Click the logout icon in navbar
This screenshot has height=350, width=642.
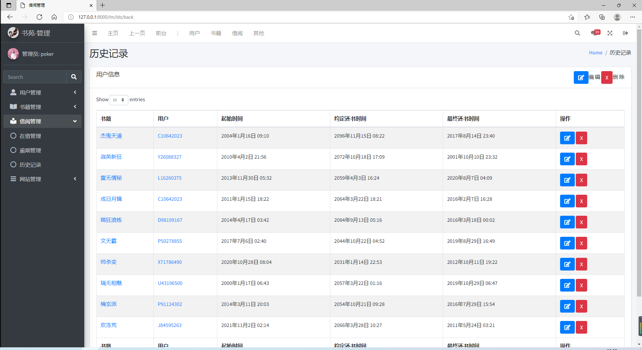pyautogui.click(x=626, y=33)
